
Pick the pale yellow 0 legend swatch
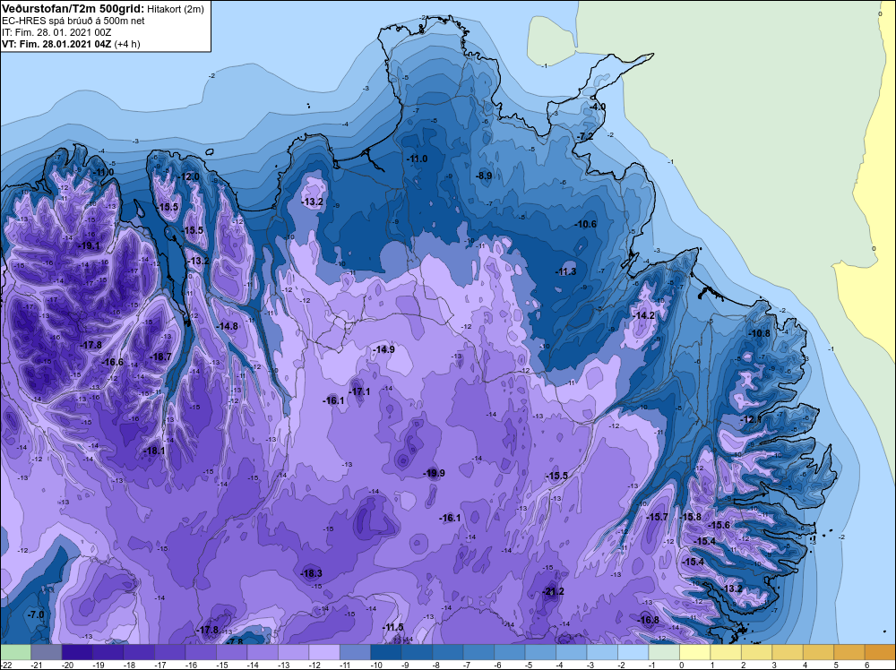(x=695, y=652)
